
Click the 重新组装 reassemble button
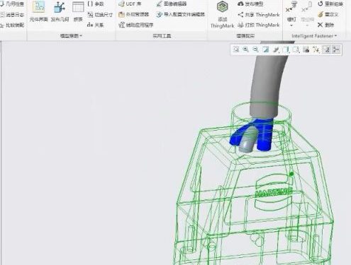(x=330, y=4)
